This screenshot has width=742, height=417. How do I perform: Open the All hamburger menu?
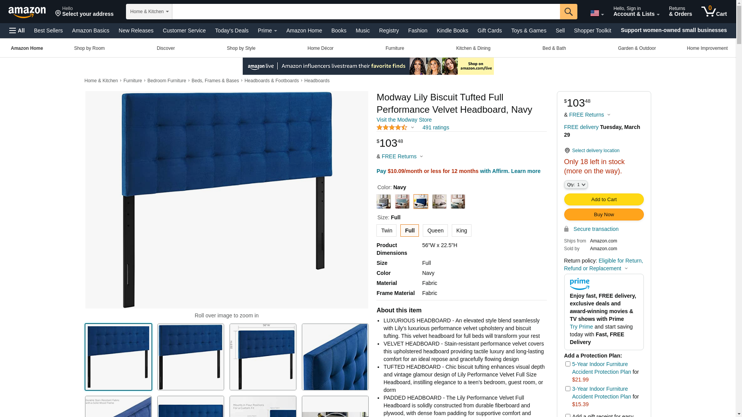(x=17, y=31)
